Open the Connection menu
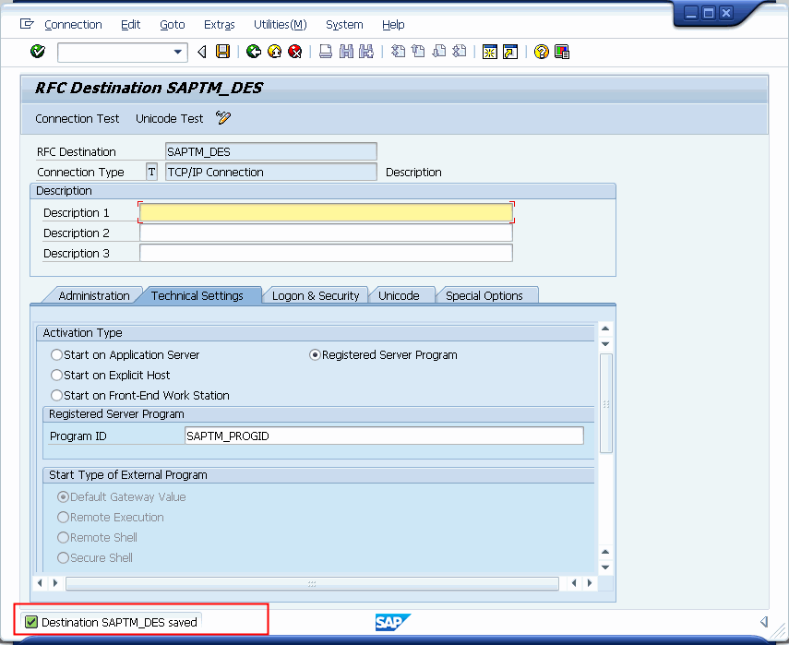This screenshot has width=789, height=645. click(x=73, y=25)
